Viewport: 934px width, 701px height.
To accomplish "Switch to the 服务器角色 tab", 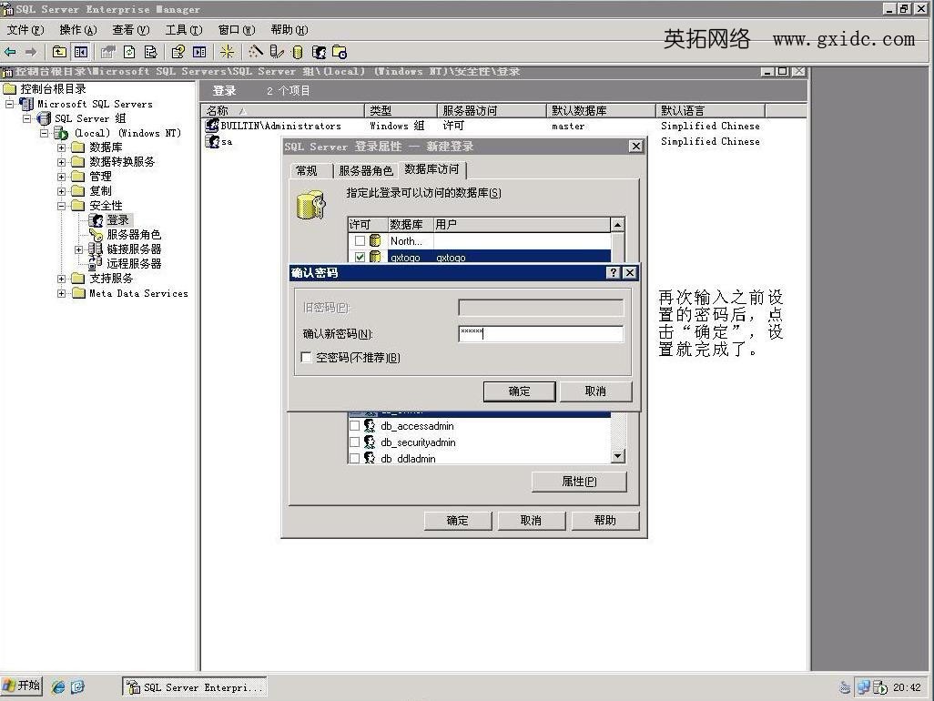I will pos(366,170).
